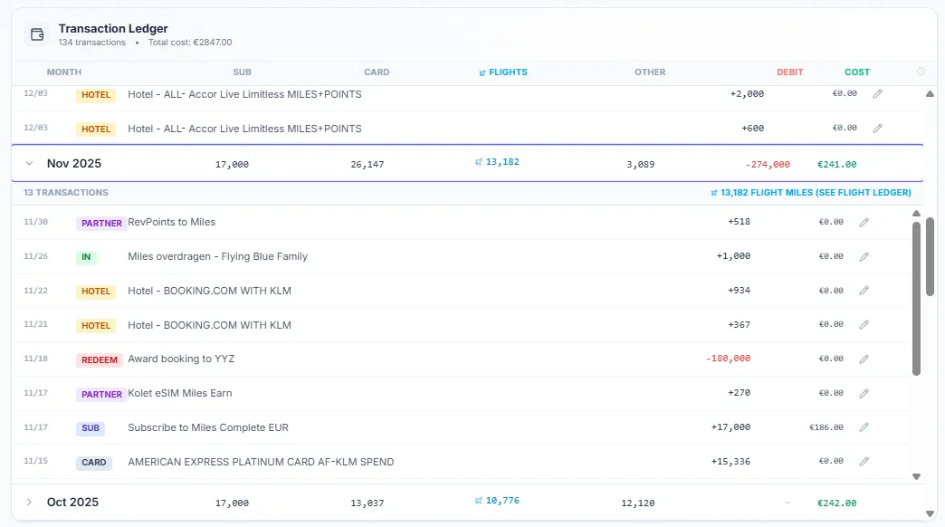Click pencil icon for RevPoints to Miles
Image resolution: width=945 pixels, height=527 pixels.
pyautogui.click(x=864, y=222)
